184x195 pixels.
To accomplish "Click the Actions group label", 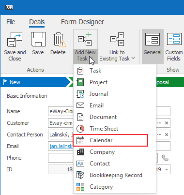I will point(35,70).
